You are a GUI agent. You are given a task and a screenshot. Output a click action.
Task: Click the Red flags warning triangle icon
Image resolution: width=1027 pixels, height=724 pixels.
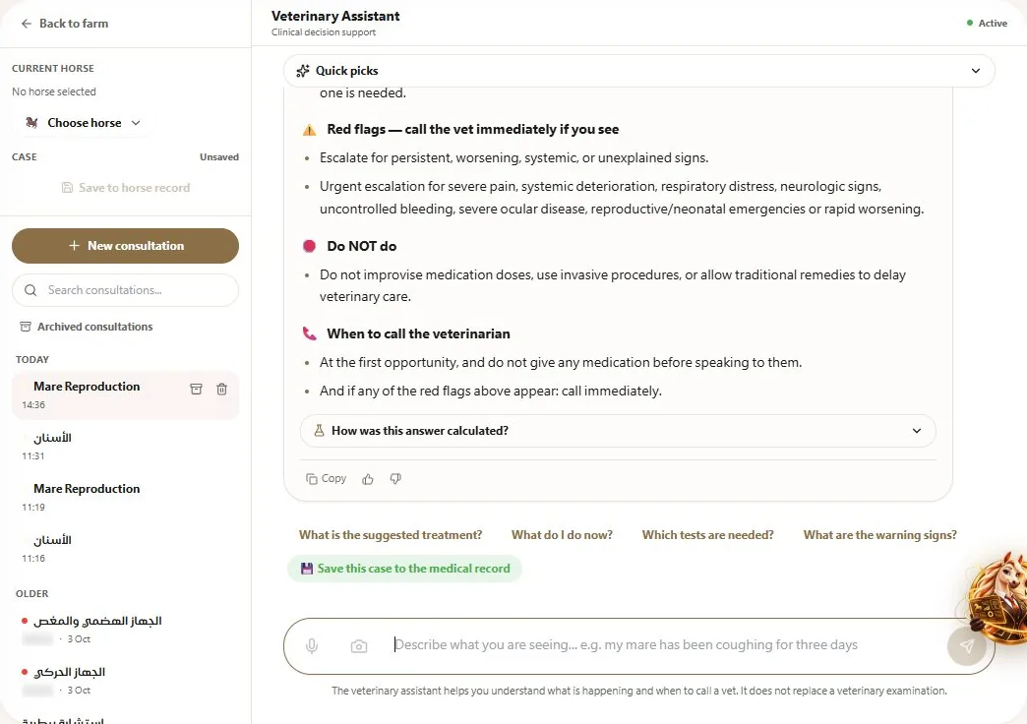[x=309, y=130]
